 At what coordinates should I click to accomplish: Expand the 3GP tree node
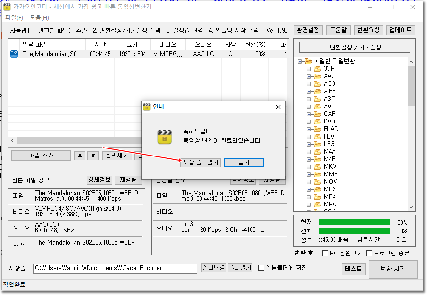pyautogui.click(x=309, y=69)
